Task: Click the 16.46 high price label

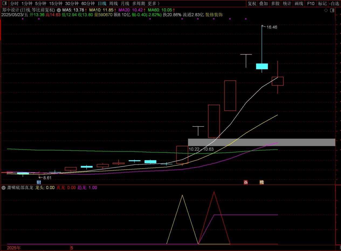Action: 272,27
